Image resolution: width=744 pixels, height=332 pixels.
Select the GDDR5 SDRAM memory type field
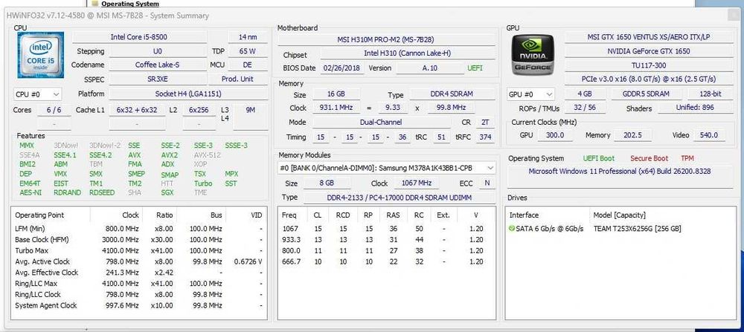646,94
